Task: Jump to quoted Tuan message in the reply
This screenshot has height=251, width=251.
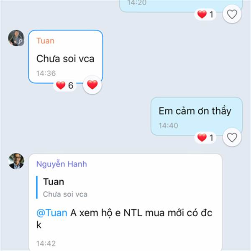Action: coord(62,187)
